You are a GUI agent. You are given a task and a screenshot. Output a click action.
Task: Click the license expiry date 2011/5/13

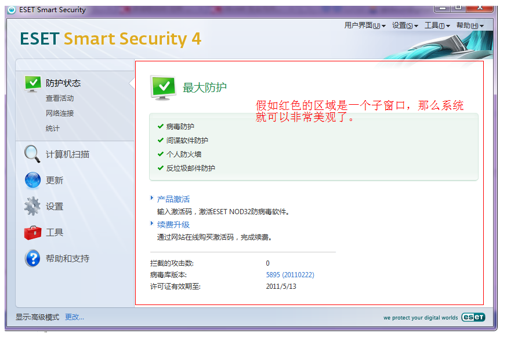pos(281,286)
